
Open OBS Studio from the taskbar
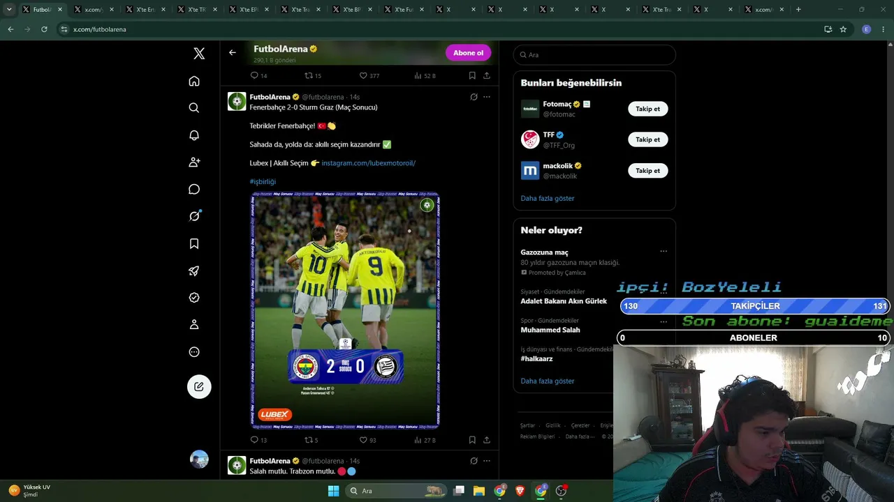[x=561, y=491]
